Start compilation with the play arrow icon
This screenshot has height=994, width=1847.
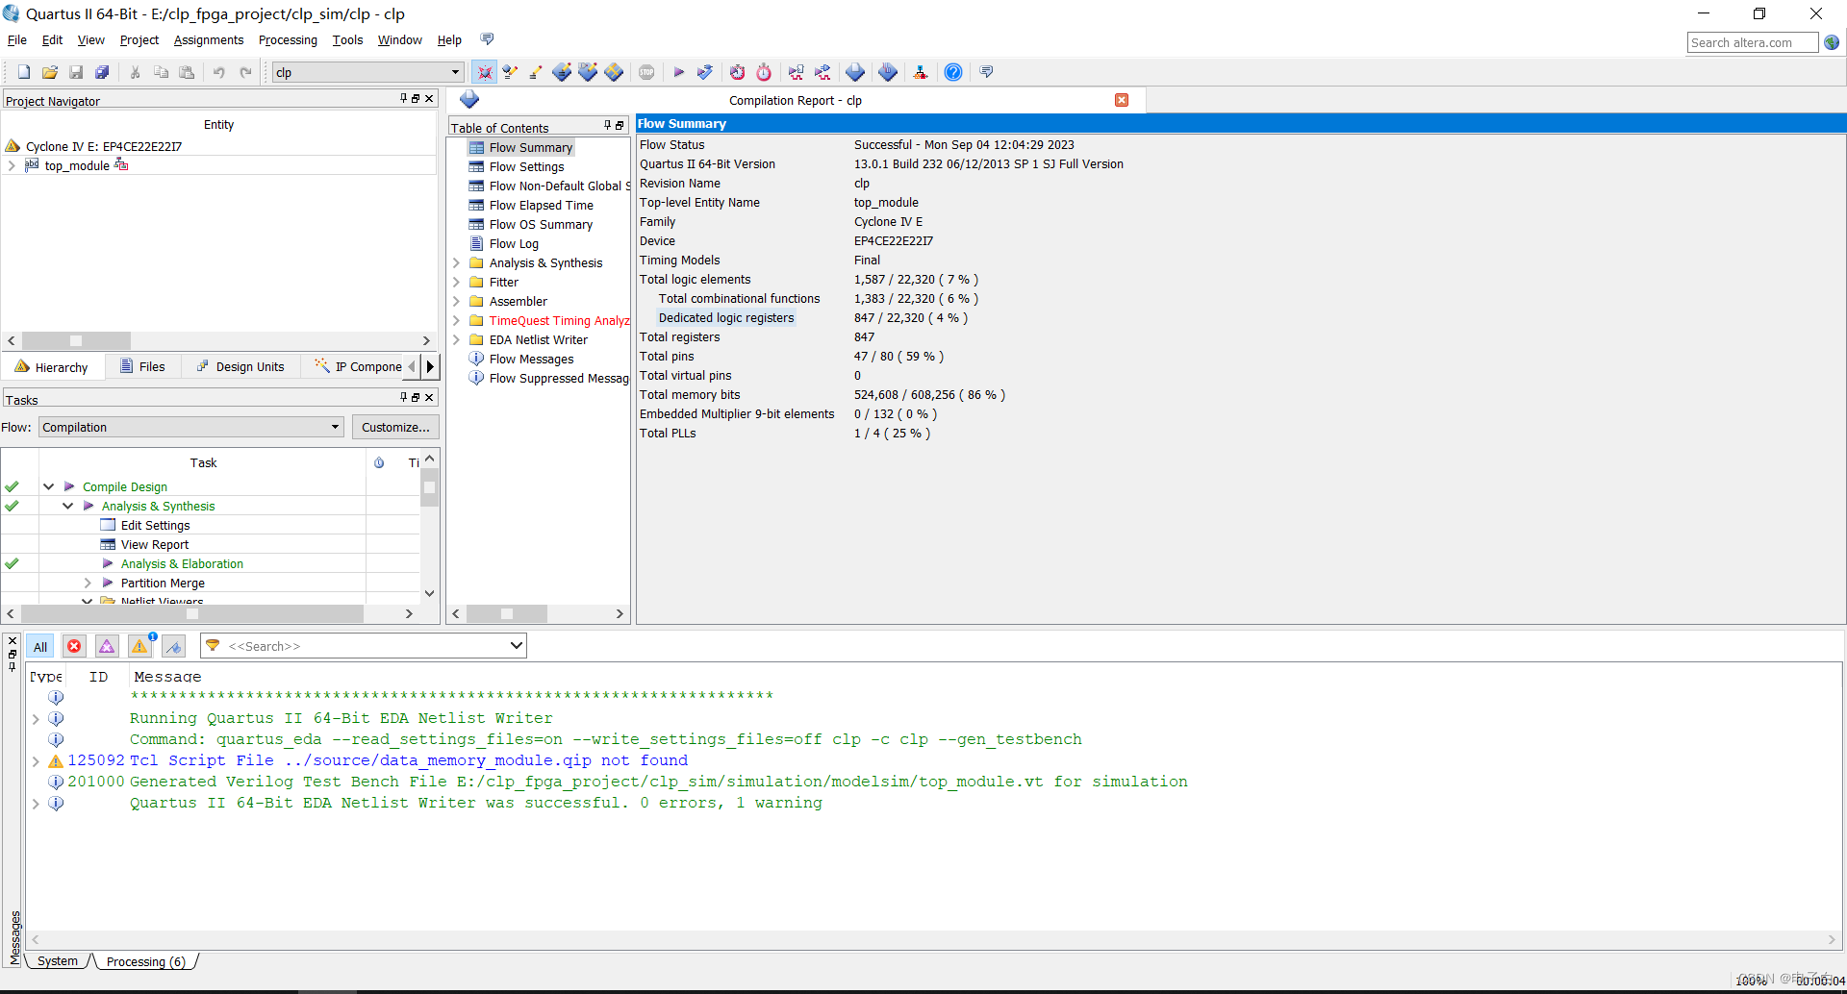679,72
